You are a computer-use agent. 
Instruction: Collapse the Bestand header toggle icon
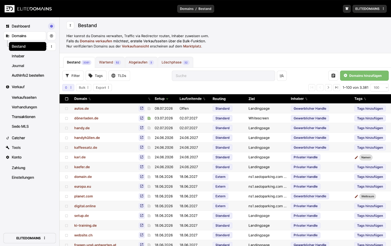pyautogui.click(x=70, y=25)
